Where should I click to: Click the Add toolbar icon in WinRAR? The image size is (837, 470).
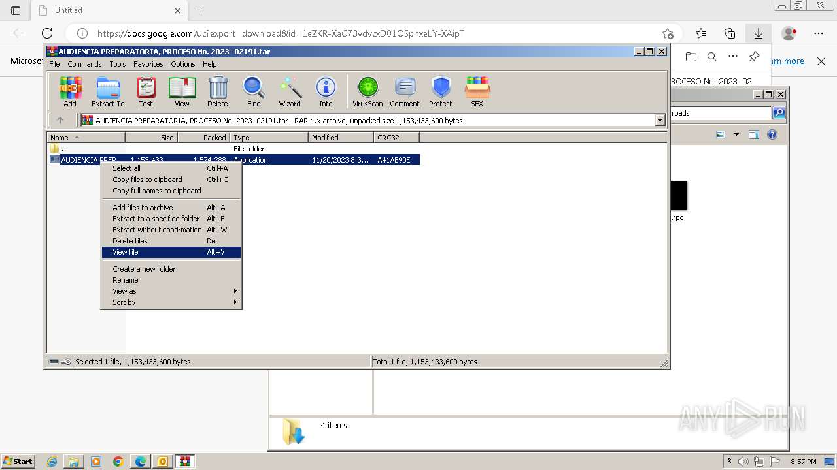pyautogui.click(x=70, y=91)
